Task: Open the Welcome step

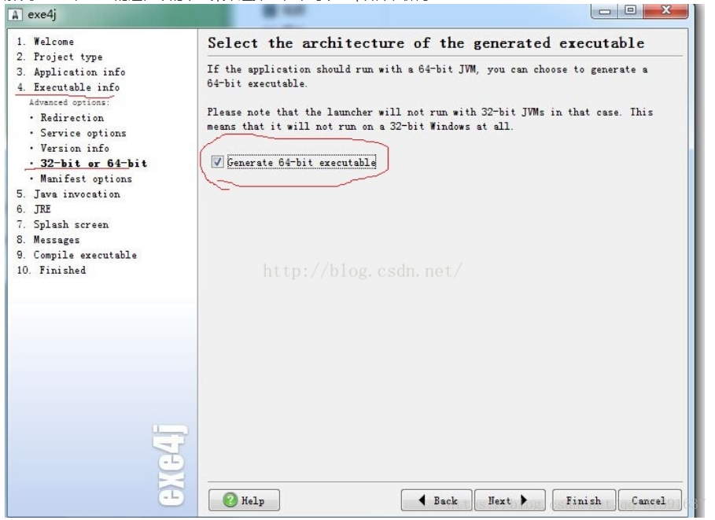Action: pyautogui.click(x=45, y=42)
